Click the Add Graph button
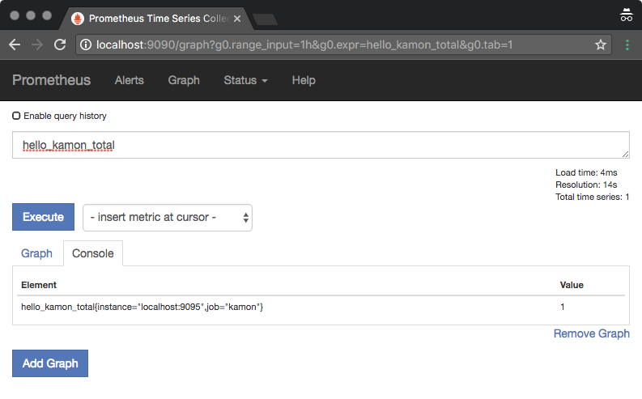The height and width of the screenshot is (399, 642). [50, 363]
